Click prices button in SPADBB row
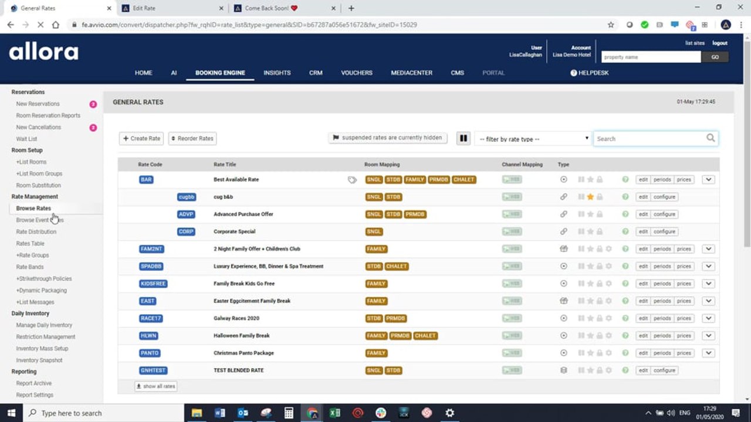The image size is (751, 422). coord(684,266)
